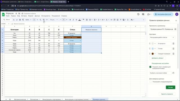Insert a comment from the toolbar
The height and width of the screenshot is (101, 180).
114,20
